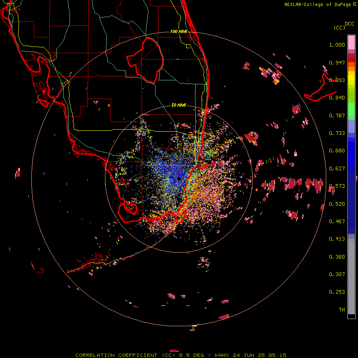Screen dimensions: 358x358
Task: Click the TH threshold label on legend
Action: pyautogui.click(x=342, y=310)
